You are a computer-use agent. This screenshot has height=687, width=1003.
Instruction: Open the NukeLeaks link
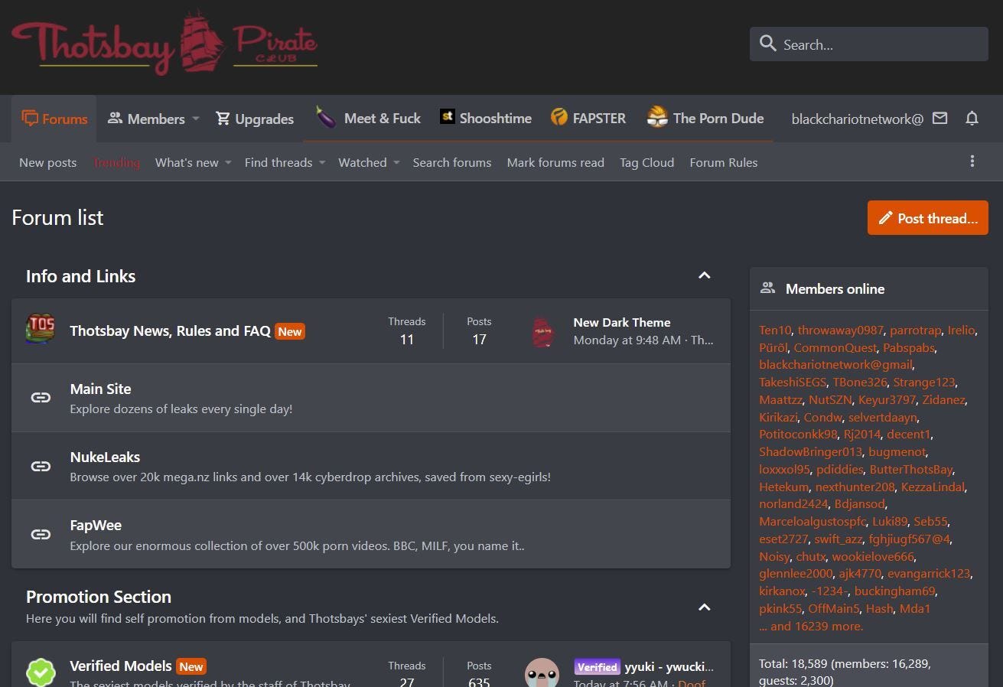[x=105, y=457]
